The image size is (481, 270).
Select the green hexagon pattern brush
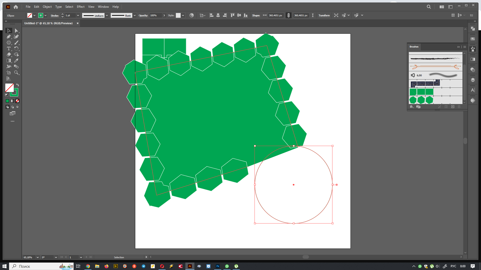436,100
